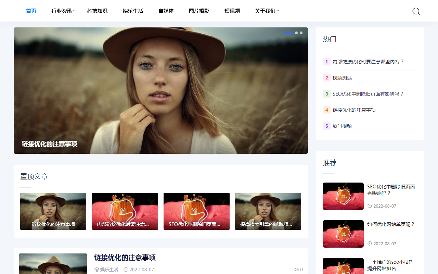Click clock icon under 如何优化网站单页呢

[370, 244]
